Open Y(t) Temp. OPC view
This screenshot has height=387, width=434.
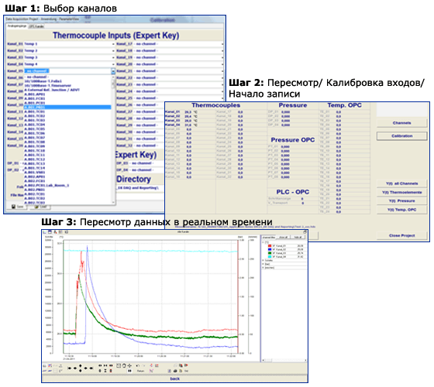point(401,210)
